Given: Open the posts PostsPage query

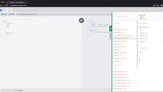Looking at the screenshot, I should (125, 47).
